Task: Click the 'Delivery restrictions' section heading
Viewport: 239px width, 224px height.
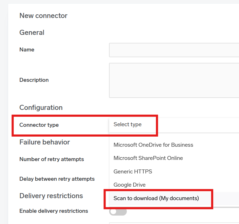Action: click(51, 196)
